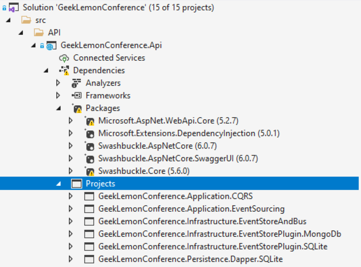Collapse the Packages node

[59, 108]
